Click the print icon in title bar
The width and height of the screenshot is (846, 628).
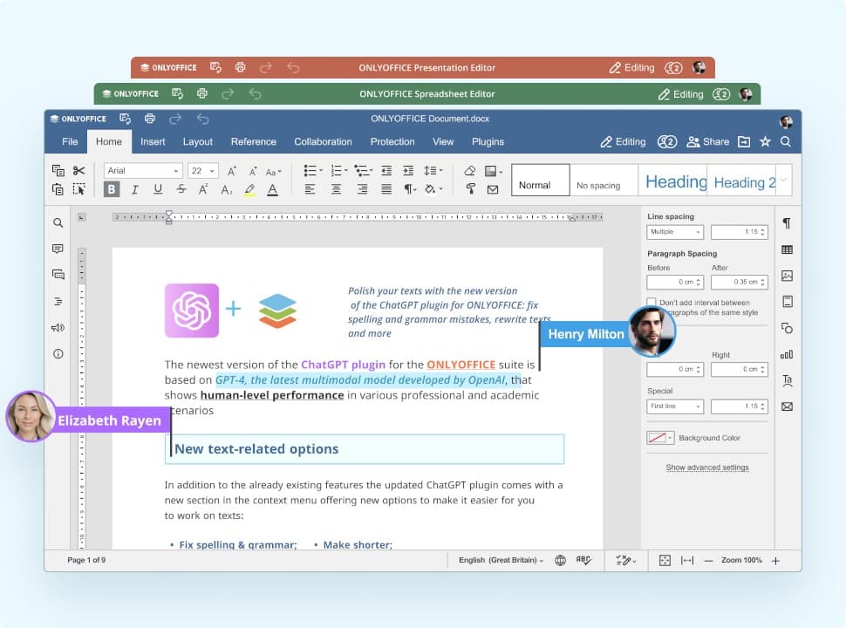coord(149,119)
